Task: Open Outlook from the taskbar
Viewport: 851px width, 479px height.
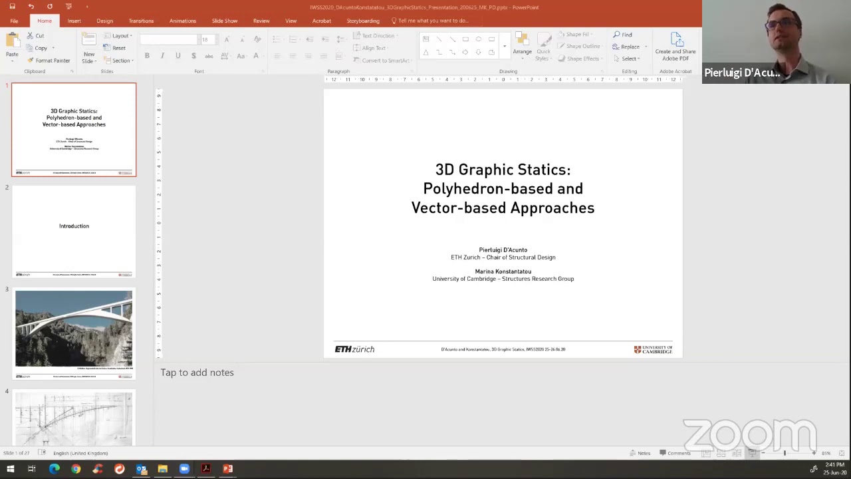Action: click(141, 469)
